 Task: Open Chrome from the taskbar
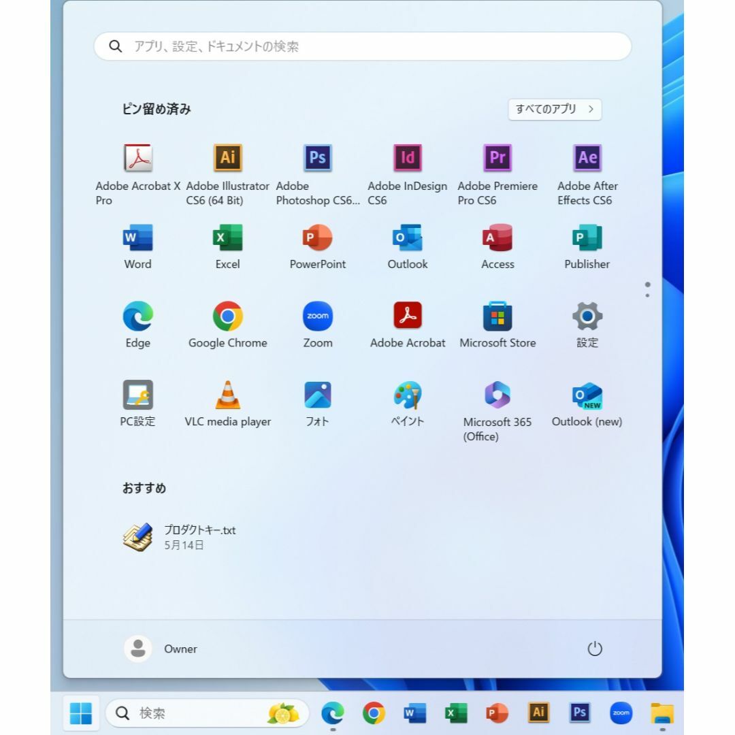pos(374,713)
